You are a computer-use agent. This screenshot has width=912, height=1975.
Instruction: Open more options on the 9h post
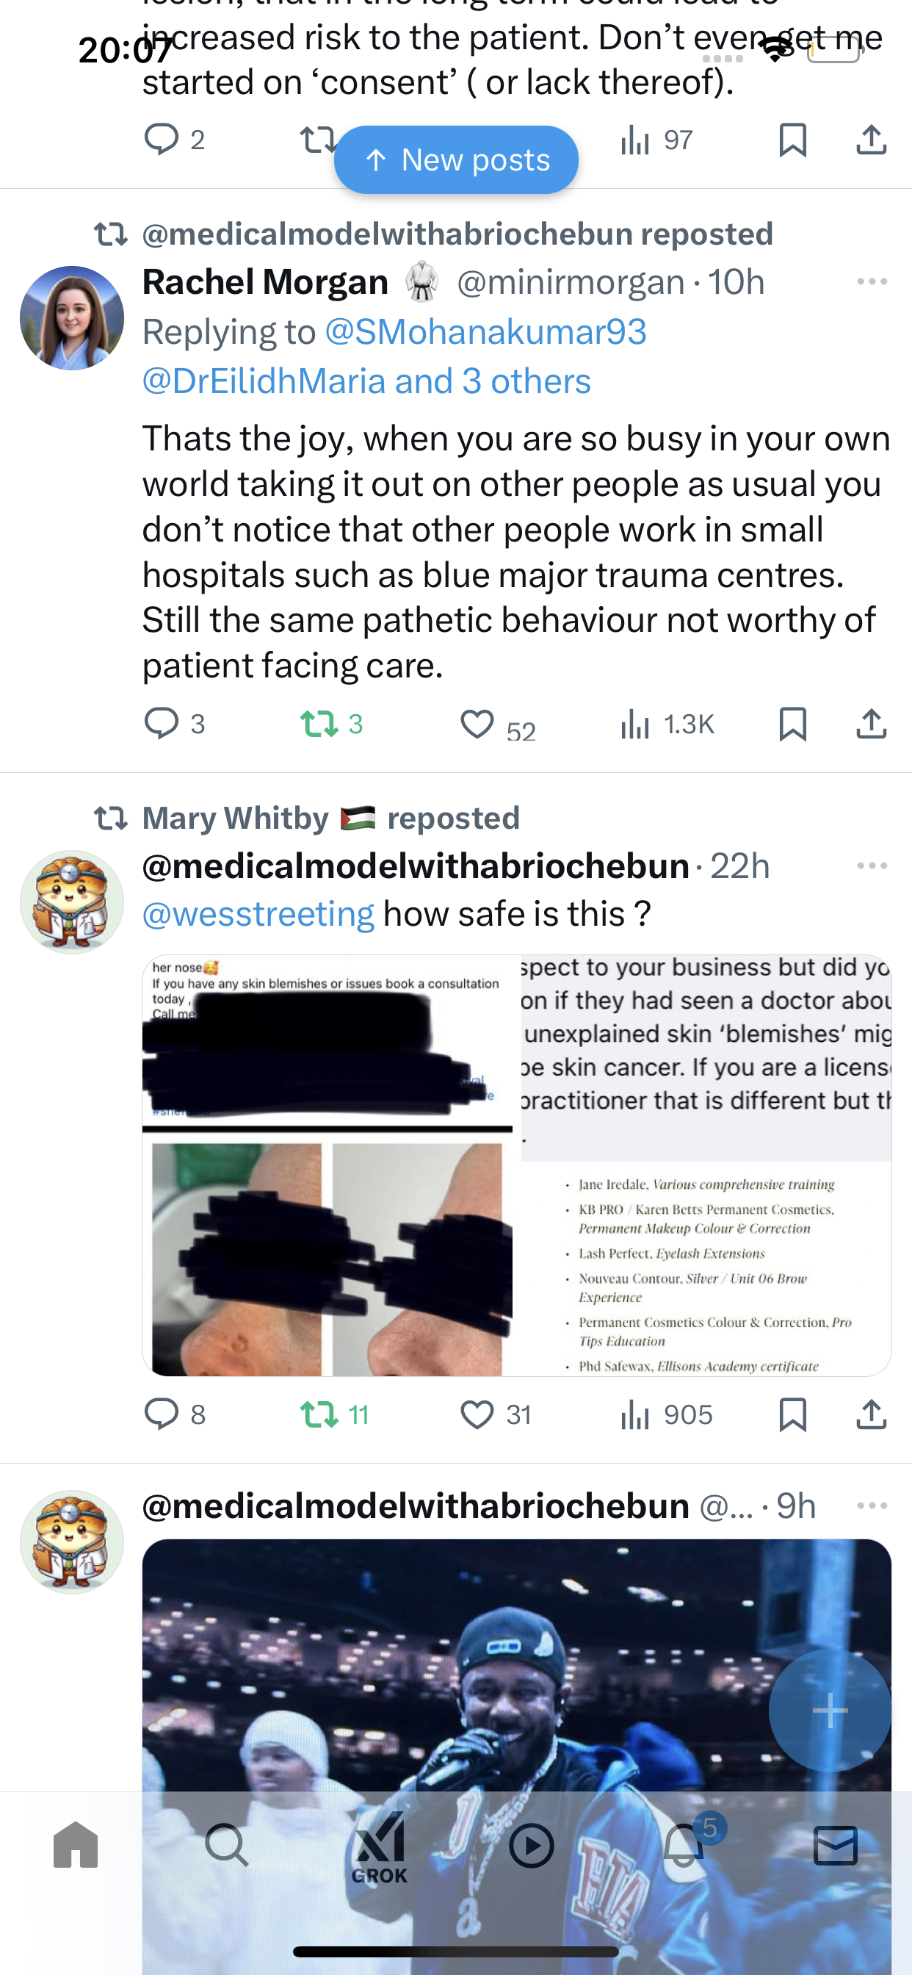tap(872, 1505)
